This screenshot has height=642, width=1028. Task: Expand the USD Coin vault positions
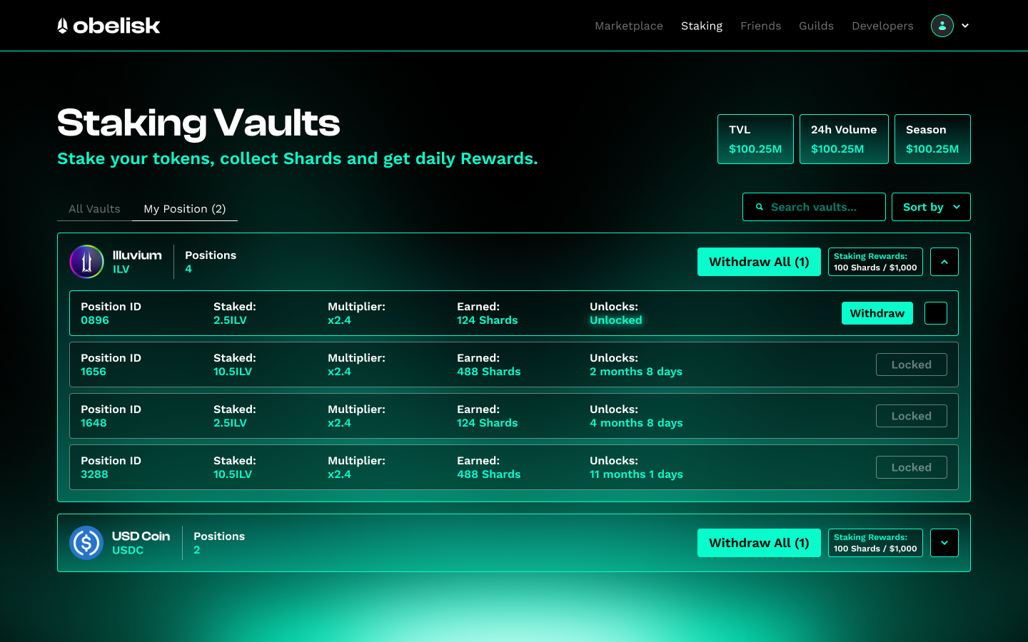pyautogui.click(x=944, y=543)
